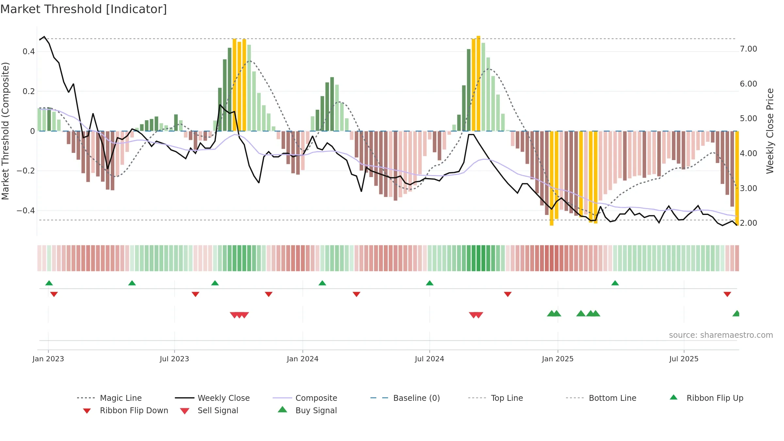This screenshot has height=441, width=784.
Task: Click the ribbon flip up marker near Jan 2023
Action: click(x=49, y=283)
